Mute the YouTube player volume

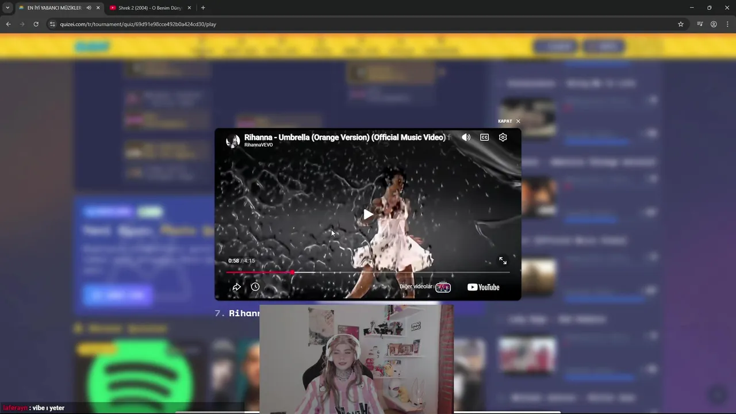(466, 137)
